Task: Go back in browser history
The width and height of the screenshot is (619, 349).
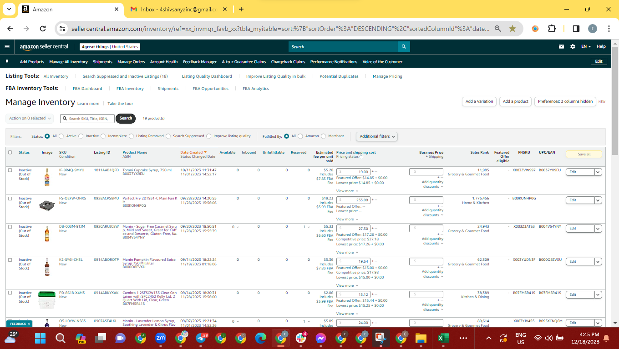Action: (x=10, y=28)
